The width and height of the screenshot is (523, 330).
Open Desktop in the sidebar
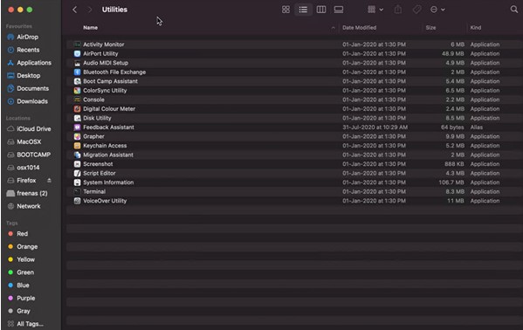pyautogui.click(x=28, y=76)
